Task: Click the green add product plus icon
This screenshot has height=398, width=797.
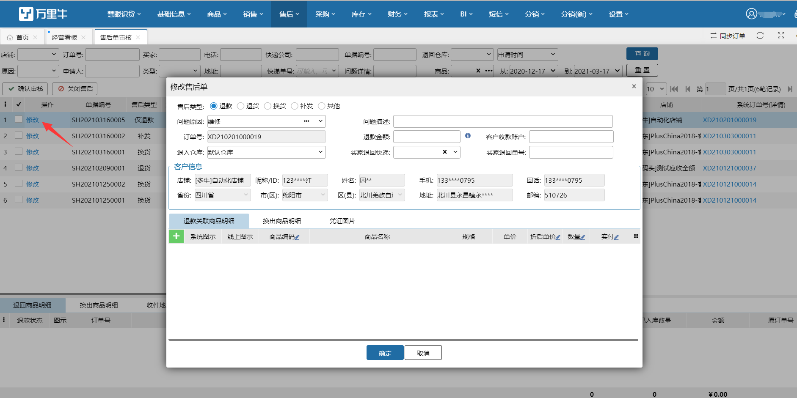Action: point(176,236)
